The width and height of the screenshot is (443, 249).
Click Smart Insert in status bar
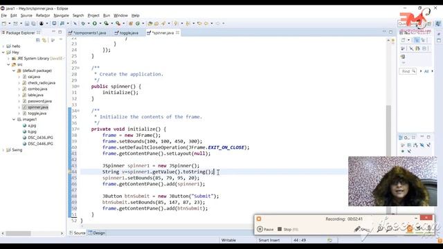[x=269, y=240]
